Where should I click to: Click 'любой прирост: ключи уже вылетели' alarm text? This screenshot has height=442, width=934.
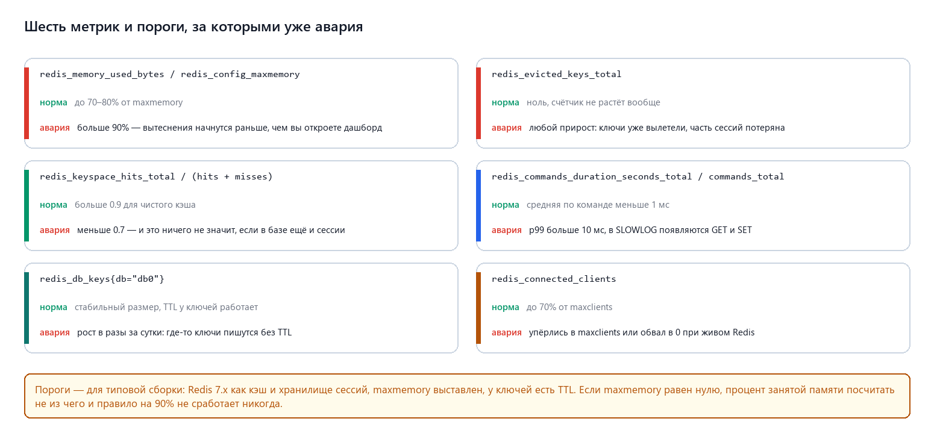tap(657, 128)
